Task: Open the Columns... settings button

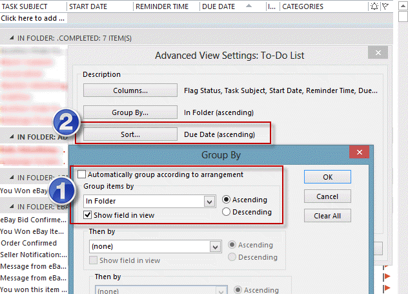Action: [130, 90]
